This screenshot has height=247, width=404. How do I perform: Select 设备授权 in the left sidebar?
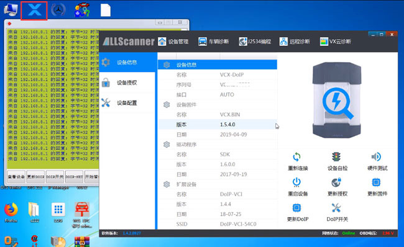pyautogui.click(x=127, y=83)
